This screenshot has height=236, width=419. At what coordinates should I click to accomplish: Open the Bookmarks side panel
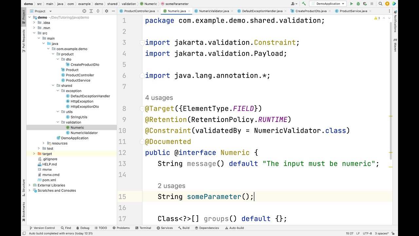point(24,212)
